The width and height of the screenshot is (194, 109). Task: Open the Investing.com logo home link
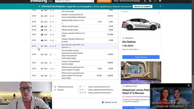[42, 1]
